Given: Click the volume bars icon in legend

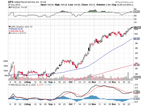Looking at the screenshot, I should (x=10, y=33).
